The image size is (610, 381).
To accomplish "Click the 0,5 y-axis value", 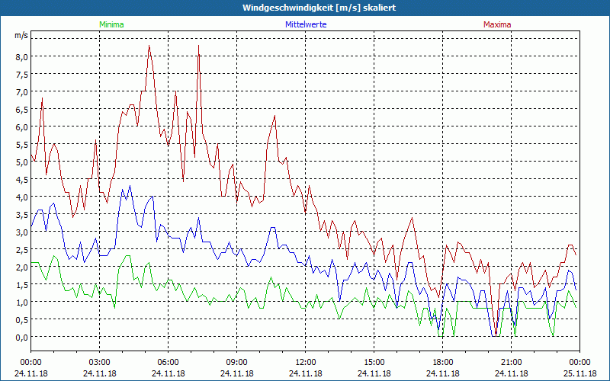I will coord(21,319).
